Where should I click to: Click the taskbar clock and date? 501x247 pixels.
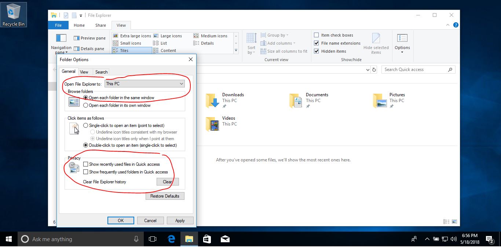(x=470, y=239)
